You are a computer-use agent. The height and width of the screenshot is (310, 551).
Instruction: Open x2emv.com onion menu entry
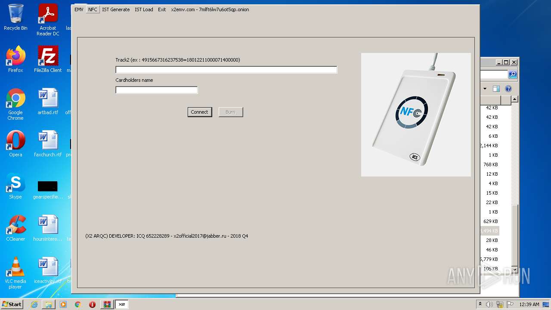coord(210,9)
